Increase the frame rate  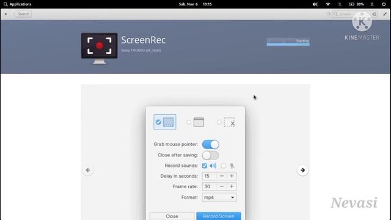coord(232,186)
